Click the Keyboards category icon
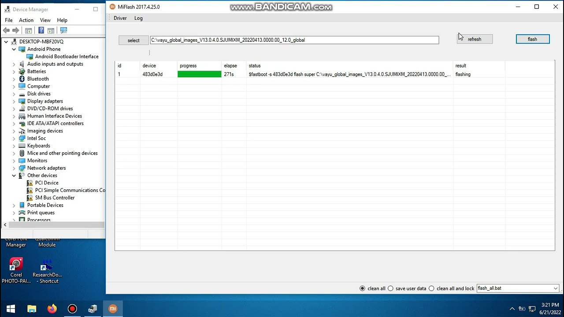The height and width of the screenshot is (317, 564). coord(22,146)
